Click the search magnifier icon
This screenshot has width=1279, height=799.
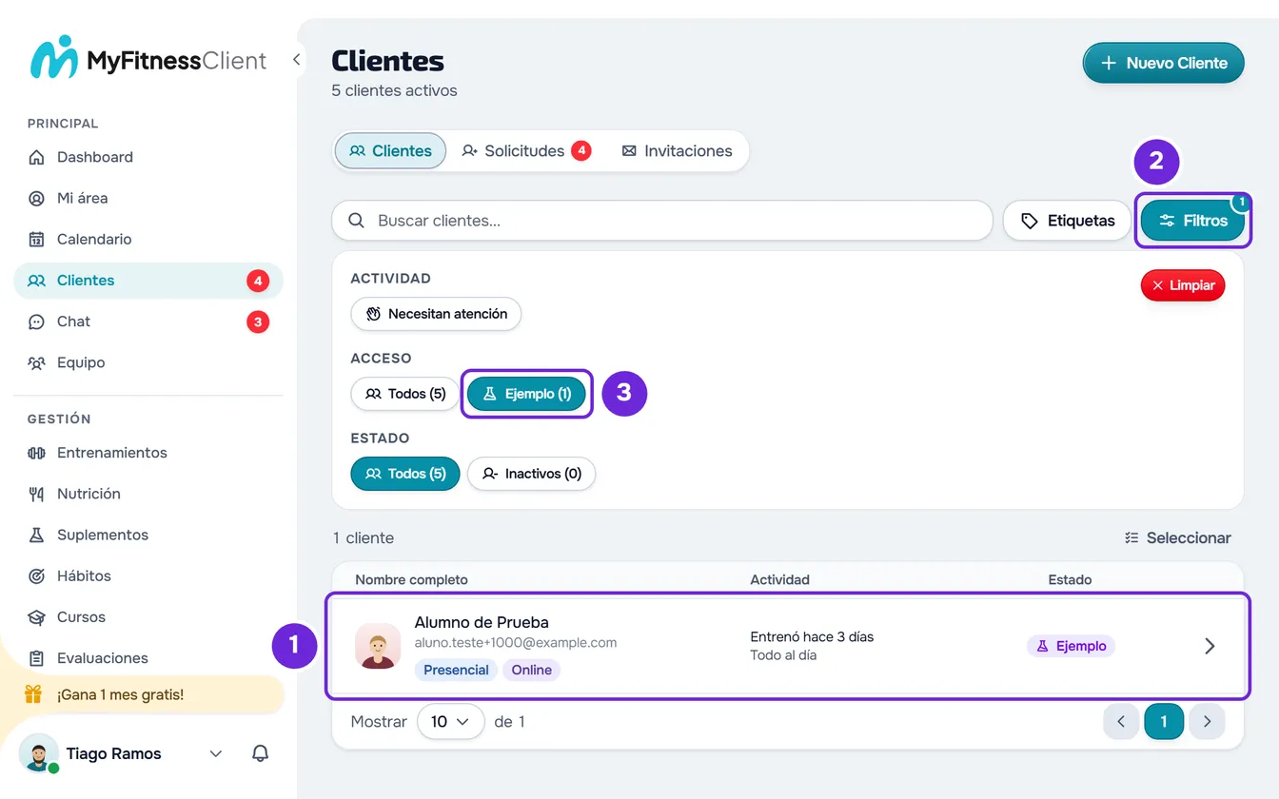tap(357, 221)
